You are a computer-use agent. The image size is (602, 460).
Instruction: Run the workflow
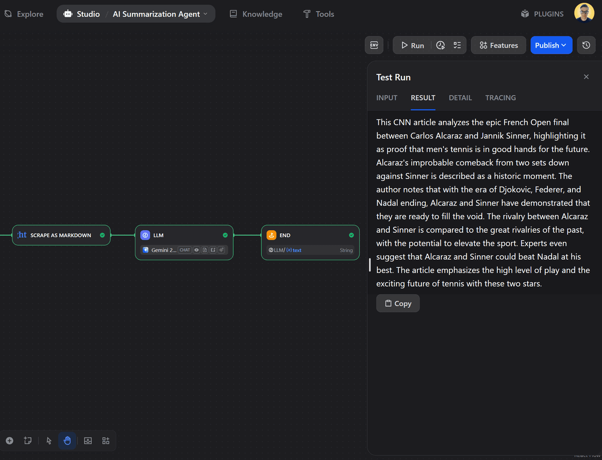click(411, 45)
